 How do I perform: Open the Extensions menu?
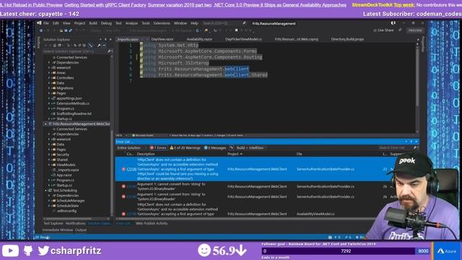tap(162, 23)
